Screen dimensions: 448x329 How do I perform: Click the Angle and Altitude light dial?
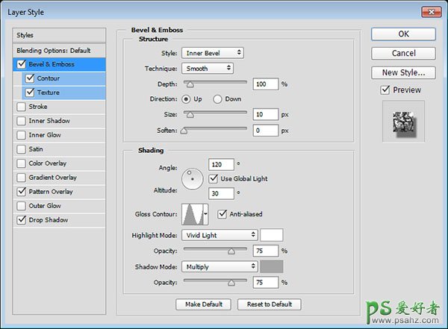193,178
